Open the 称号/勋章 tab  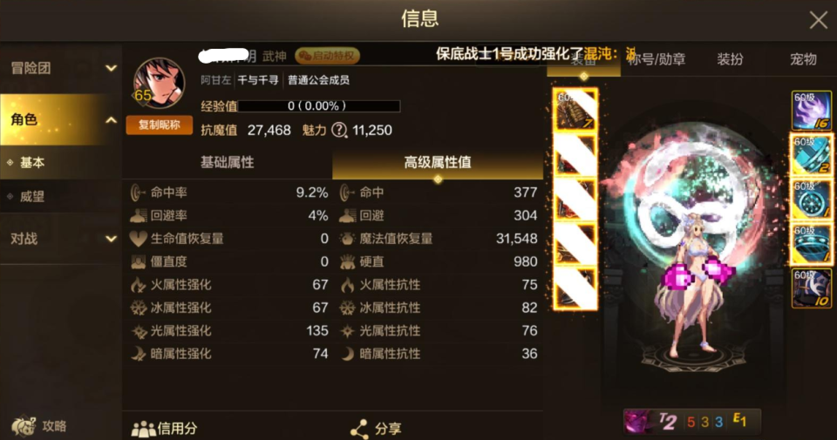(657, 59)
